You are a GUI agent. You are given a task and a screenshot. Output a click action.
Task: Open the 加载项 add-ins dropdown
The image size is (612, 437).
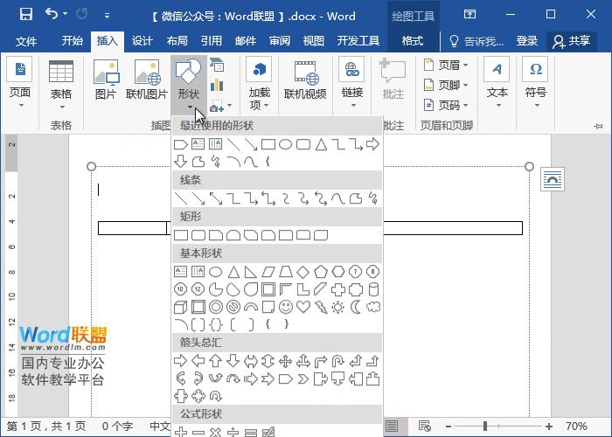click(259, 84)
